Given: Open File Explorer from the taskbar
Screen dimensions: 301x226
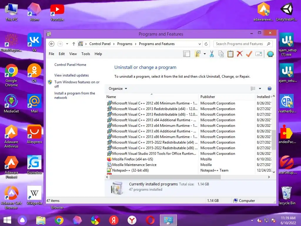Looking at the screenshot, I should point(41,220).
